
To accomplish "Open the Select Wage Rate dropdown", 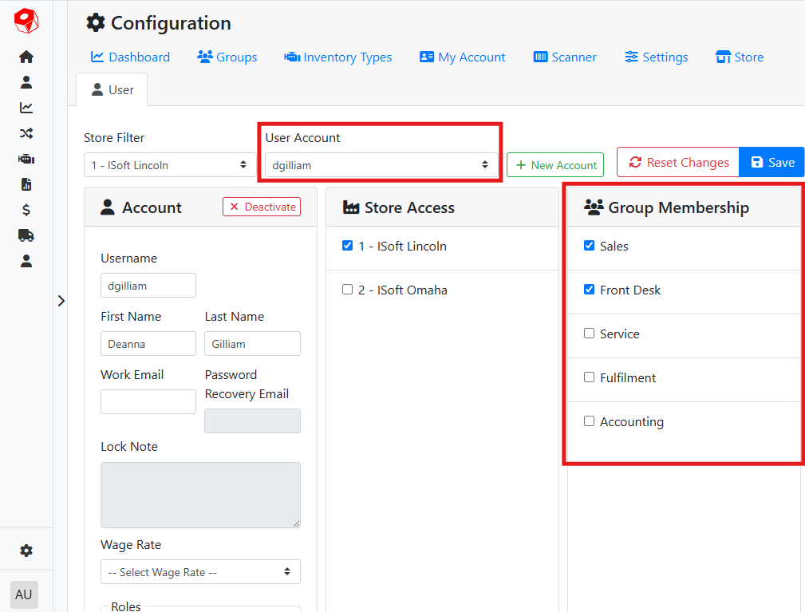I will click(x=200, y=572).
